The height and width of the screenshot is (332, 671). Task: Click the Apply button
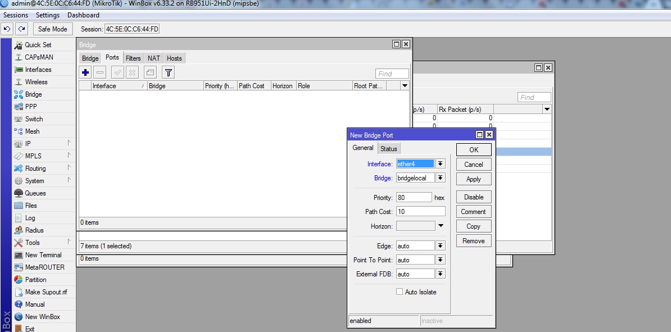tap(474, 179)
